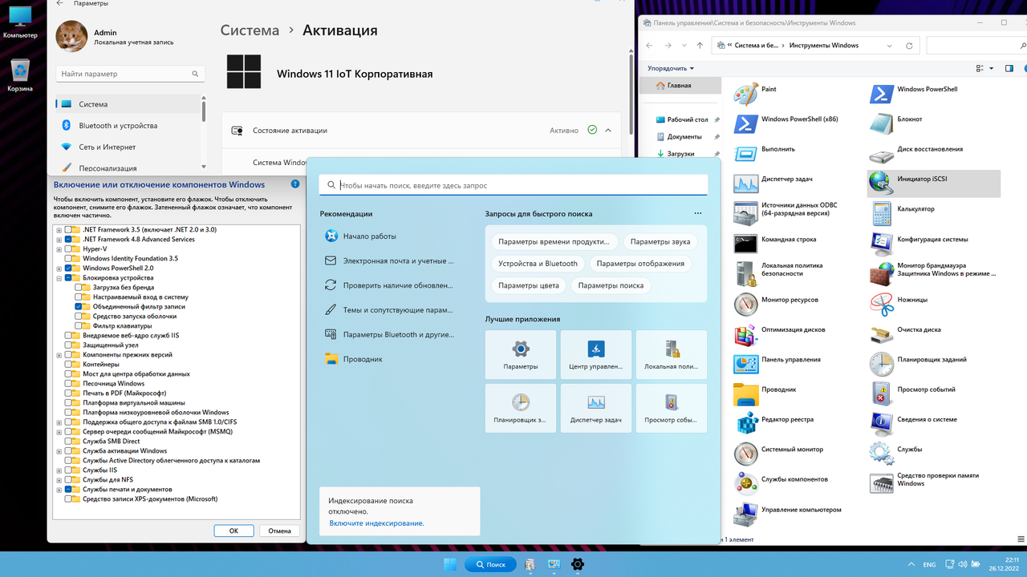Click Найти параметр search box
The height and width of the screenshot is (577, 1027).
coord(130,74)
